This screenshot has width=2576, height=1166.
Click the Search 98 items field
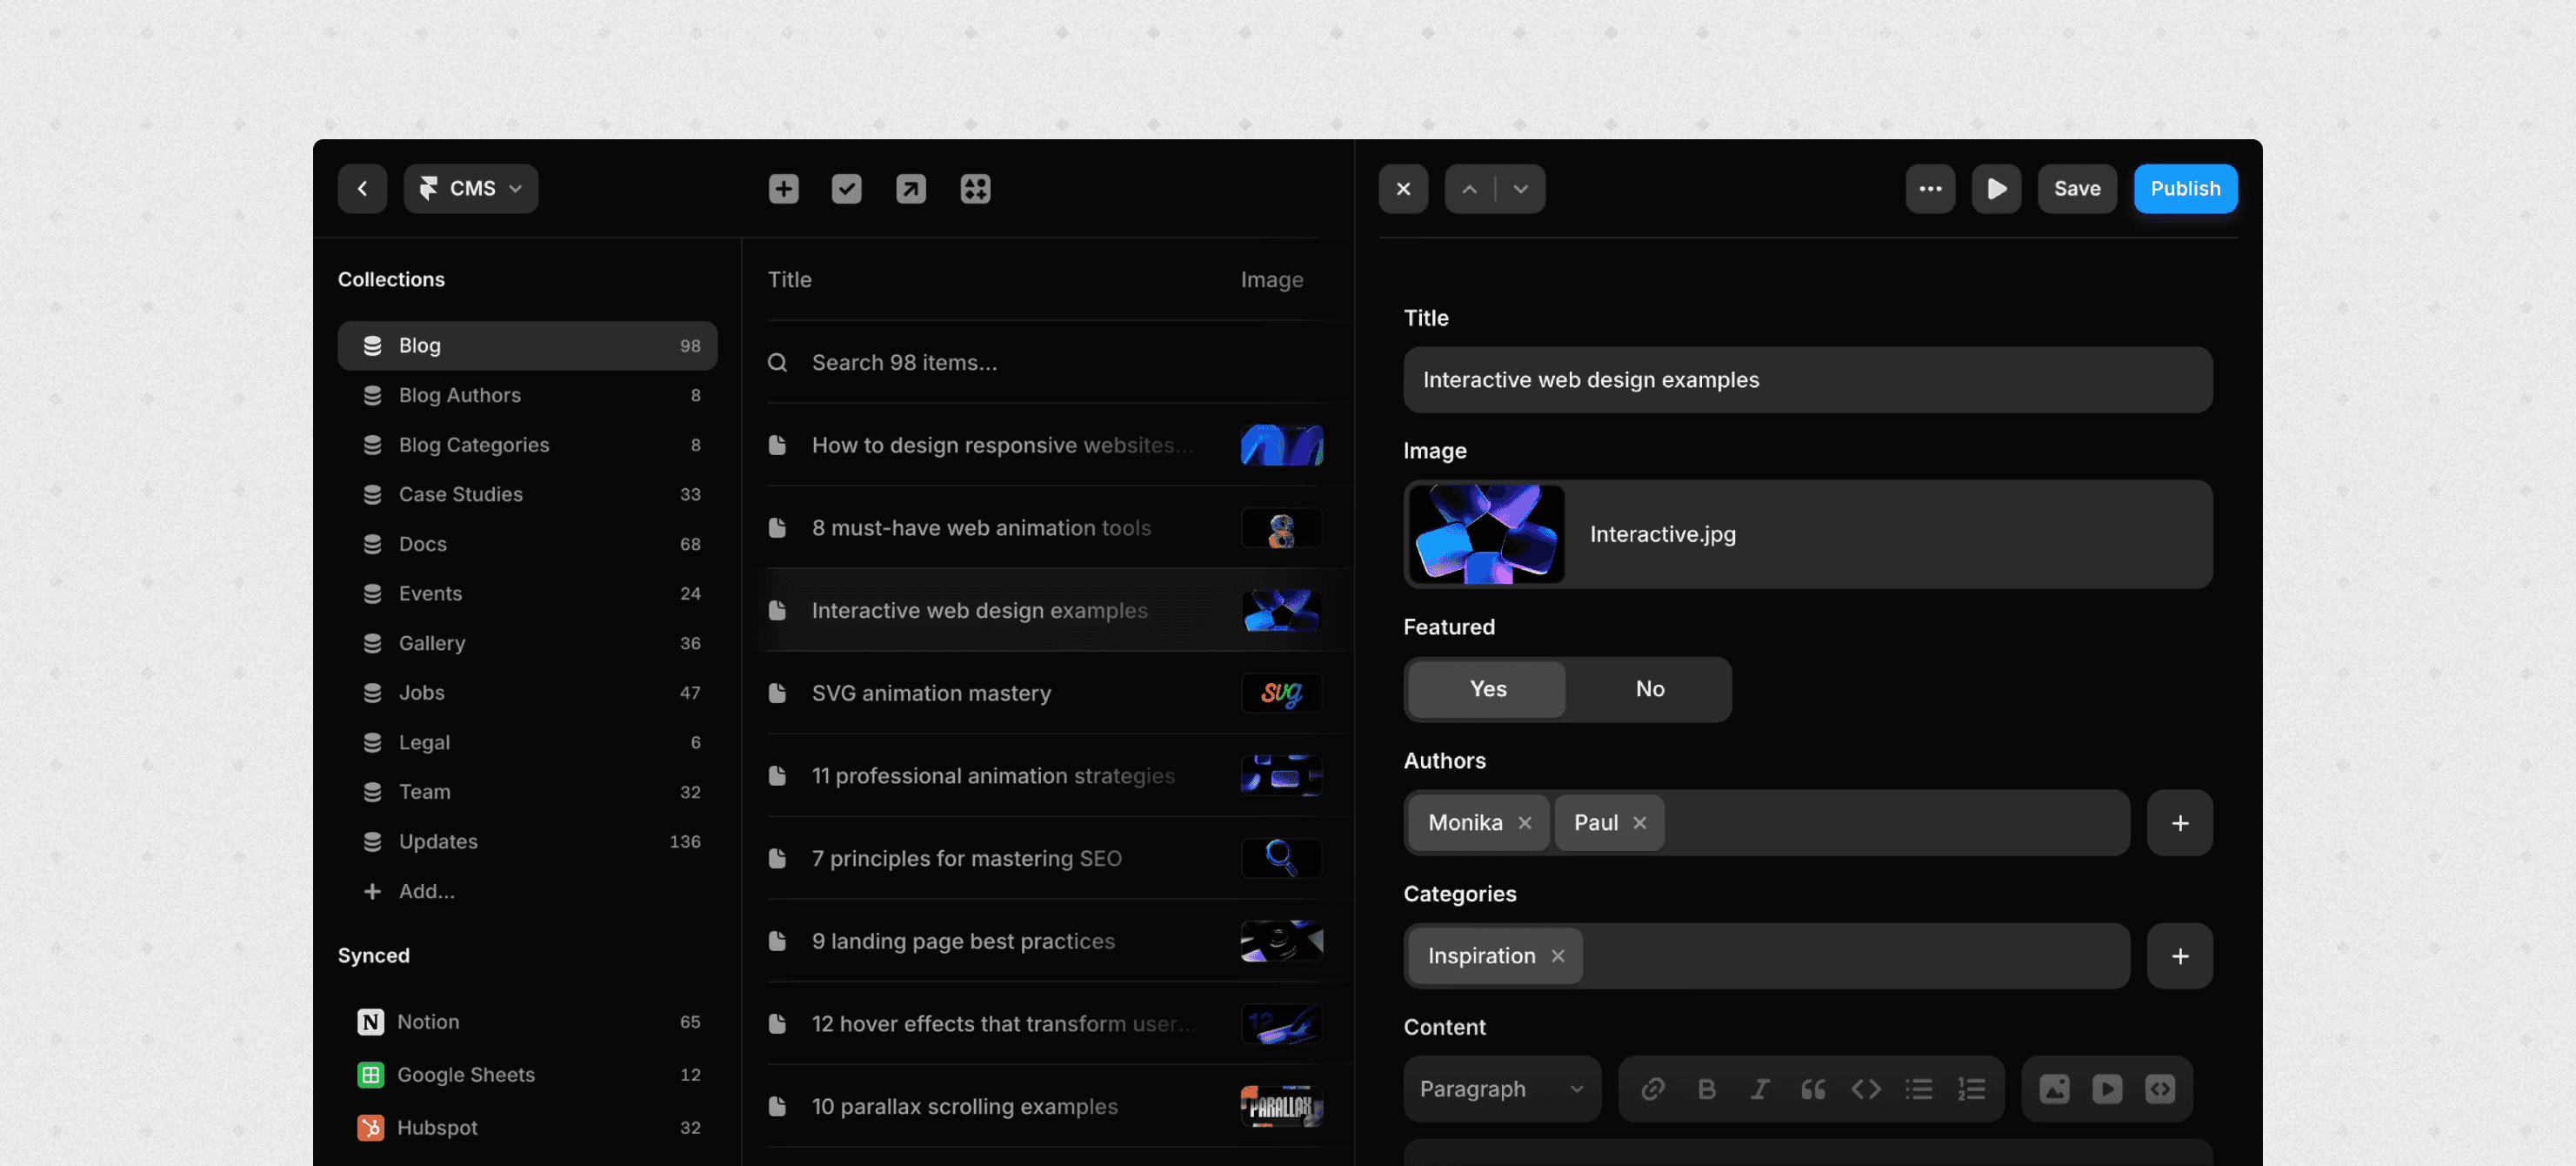[x=903, y=362]
